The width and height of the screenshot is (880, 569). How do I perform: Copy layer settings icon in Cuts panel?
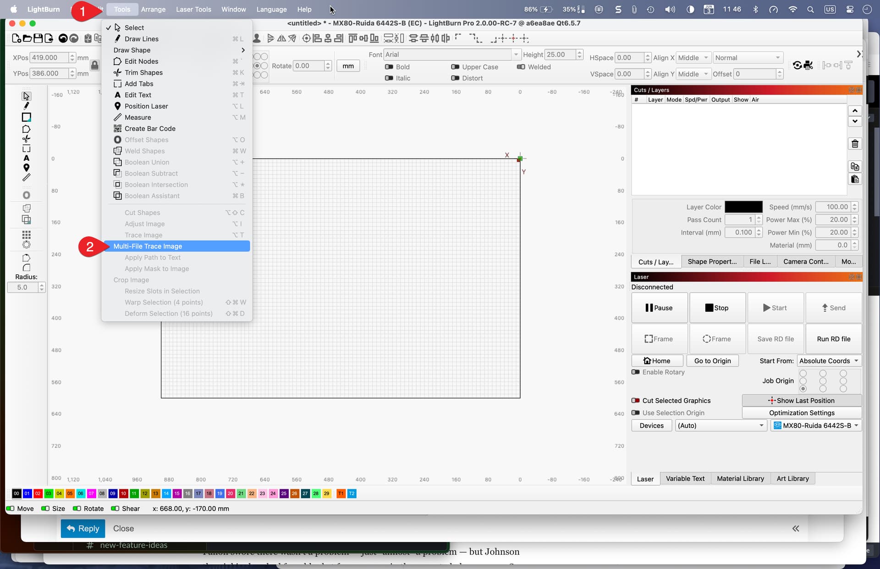click(x=855, y=166)
